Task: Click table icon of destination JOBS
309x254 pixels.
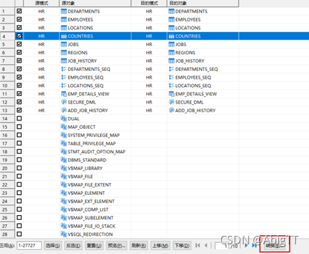Action: click(171, 45)
